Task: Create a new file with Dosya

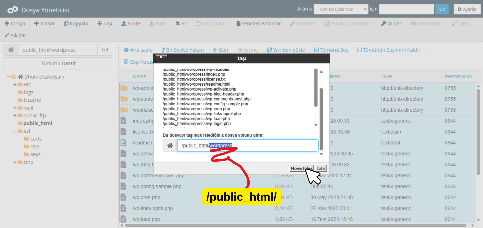Action: pyautogui.click(x=15, y=24)
